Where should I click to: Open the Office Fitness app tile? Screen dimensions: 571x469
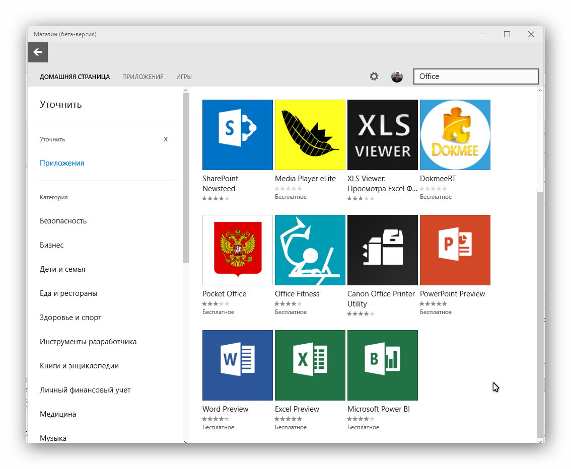[x=310, y=250]
